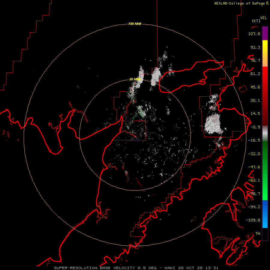Screen dimensions: 270x270
Task: Click the -63.1 value on velocity scale
Action: (x=254, y=180)
